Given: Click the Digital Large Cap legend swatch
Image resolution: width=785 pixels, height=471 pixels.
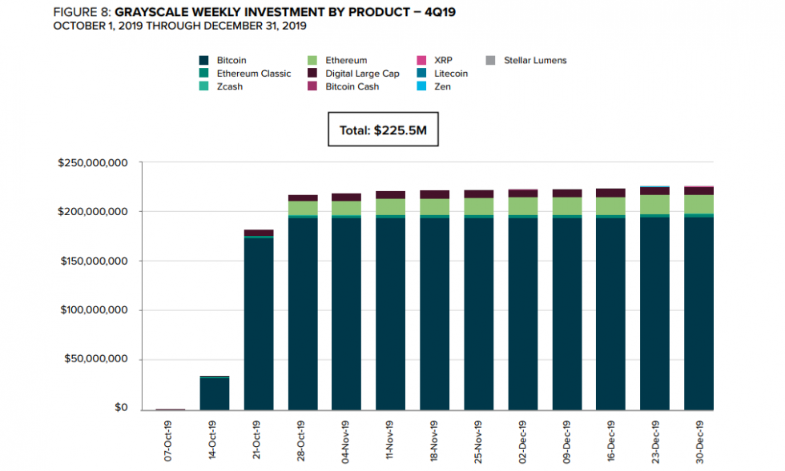Looking at the screenshot, I should [x=313, y=74].
